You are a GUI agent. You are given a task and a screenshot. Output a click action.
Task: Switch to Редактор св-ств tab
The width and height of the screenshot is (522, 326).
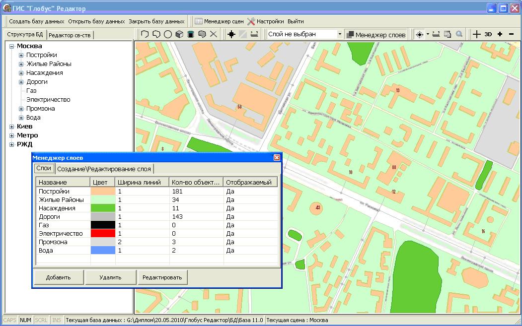tap(70, 35)
